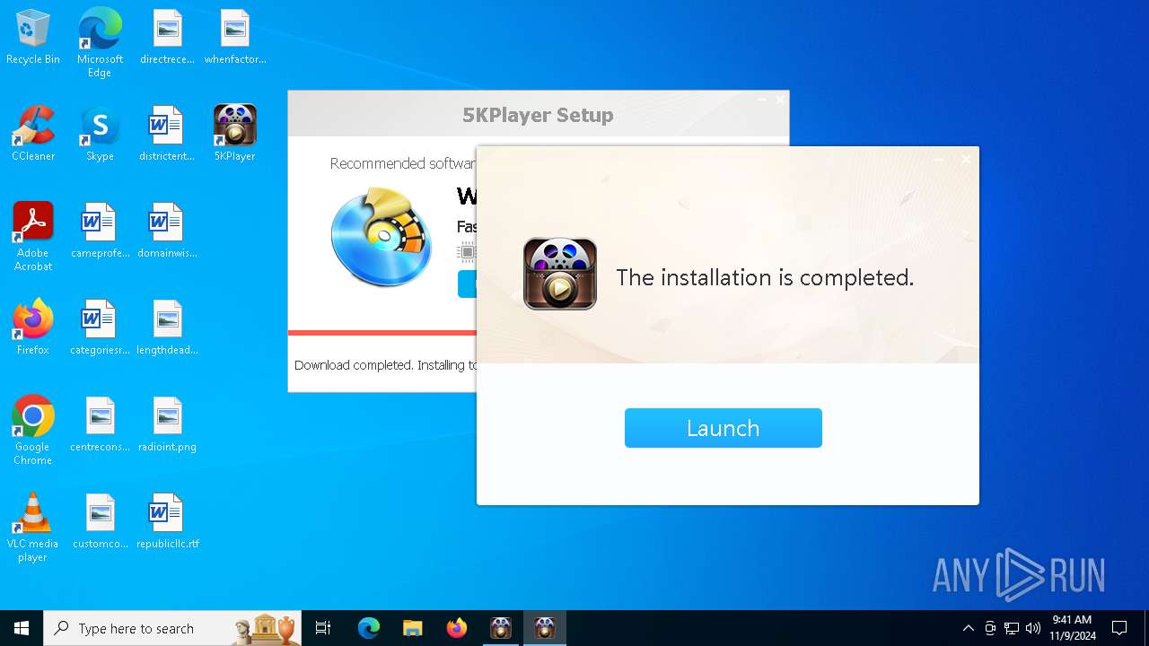The image size is (1149, 646).
Task: Open the notification center
Action: 1119,628
